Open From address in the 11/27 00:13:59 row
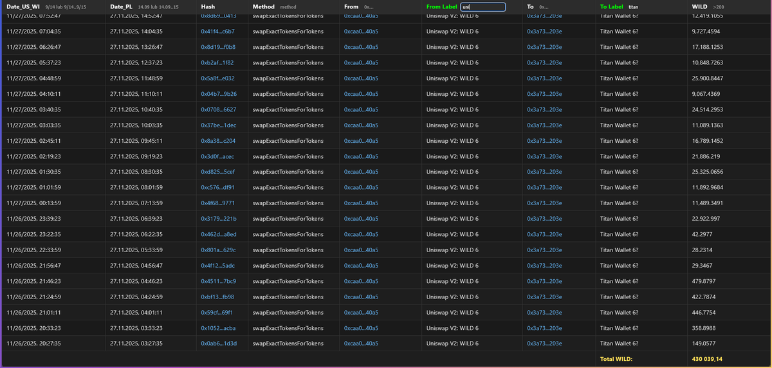 pos(362,203)
